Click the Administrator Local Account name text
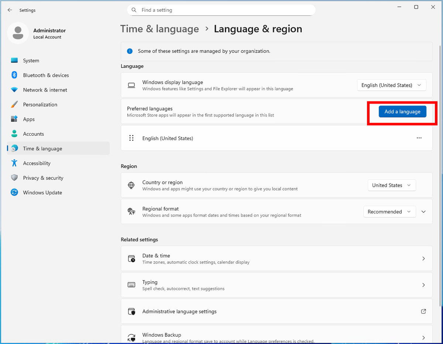443x344 pixels. 49,33
